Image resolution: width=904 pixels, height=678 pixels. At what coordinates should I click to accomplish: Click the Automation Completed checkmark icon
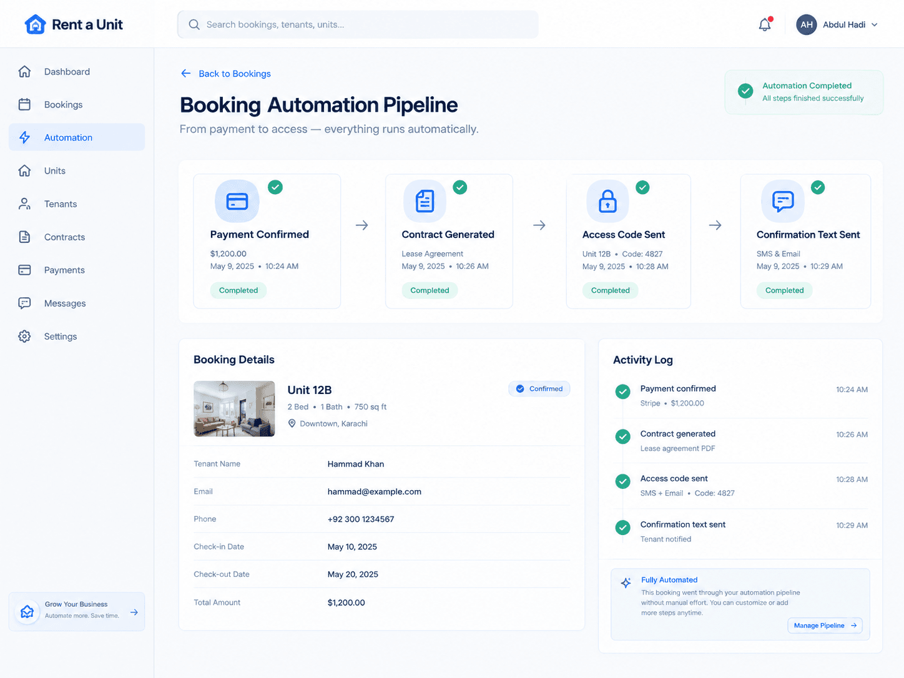click(745, 91)
